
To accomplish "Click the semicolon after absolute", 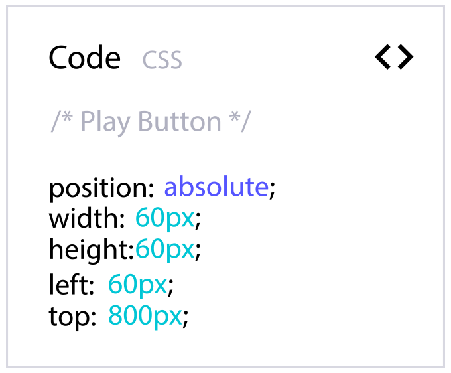I will click(271, 189).
